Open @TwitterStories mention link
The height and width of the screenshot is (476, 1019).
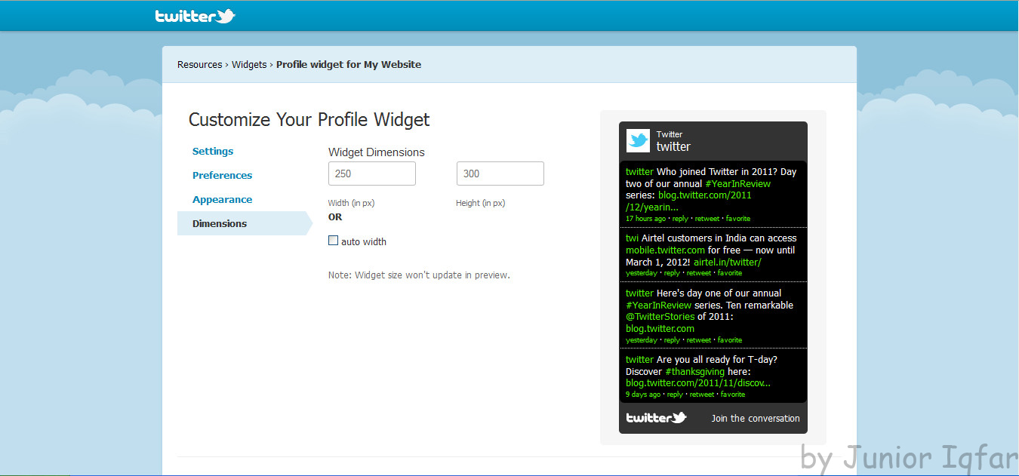point(660,317)
